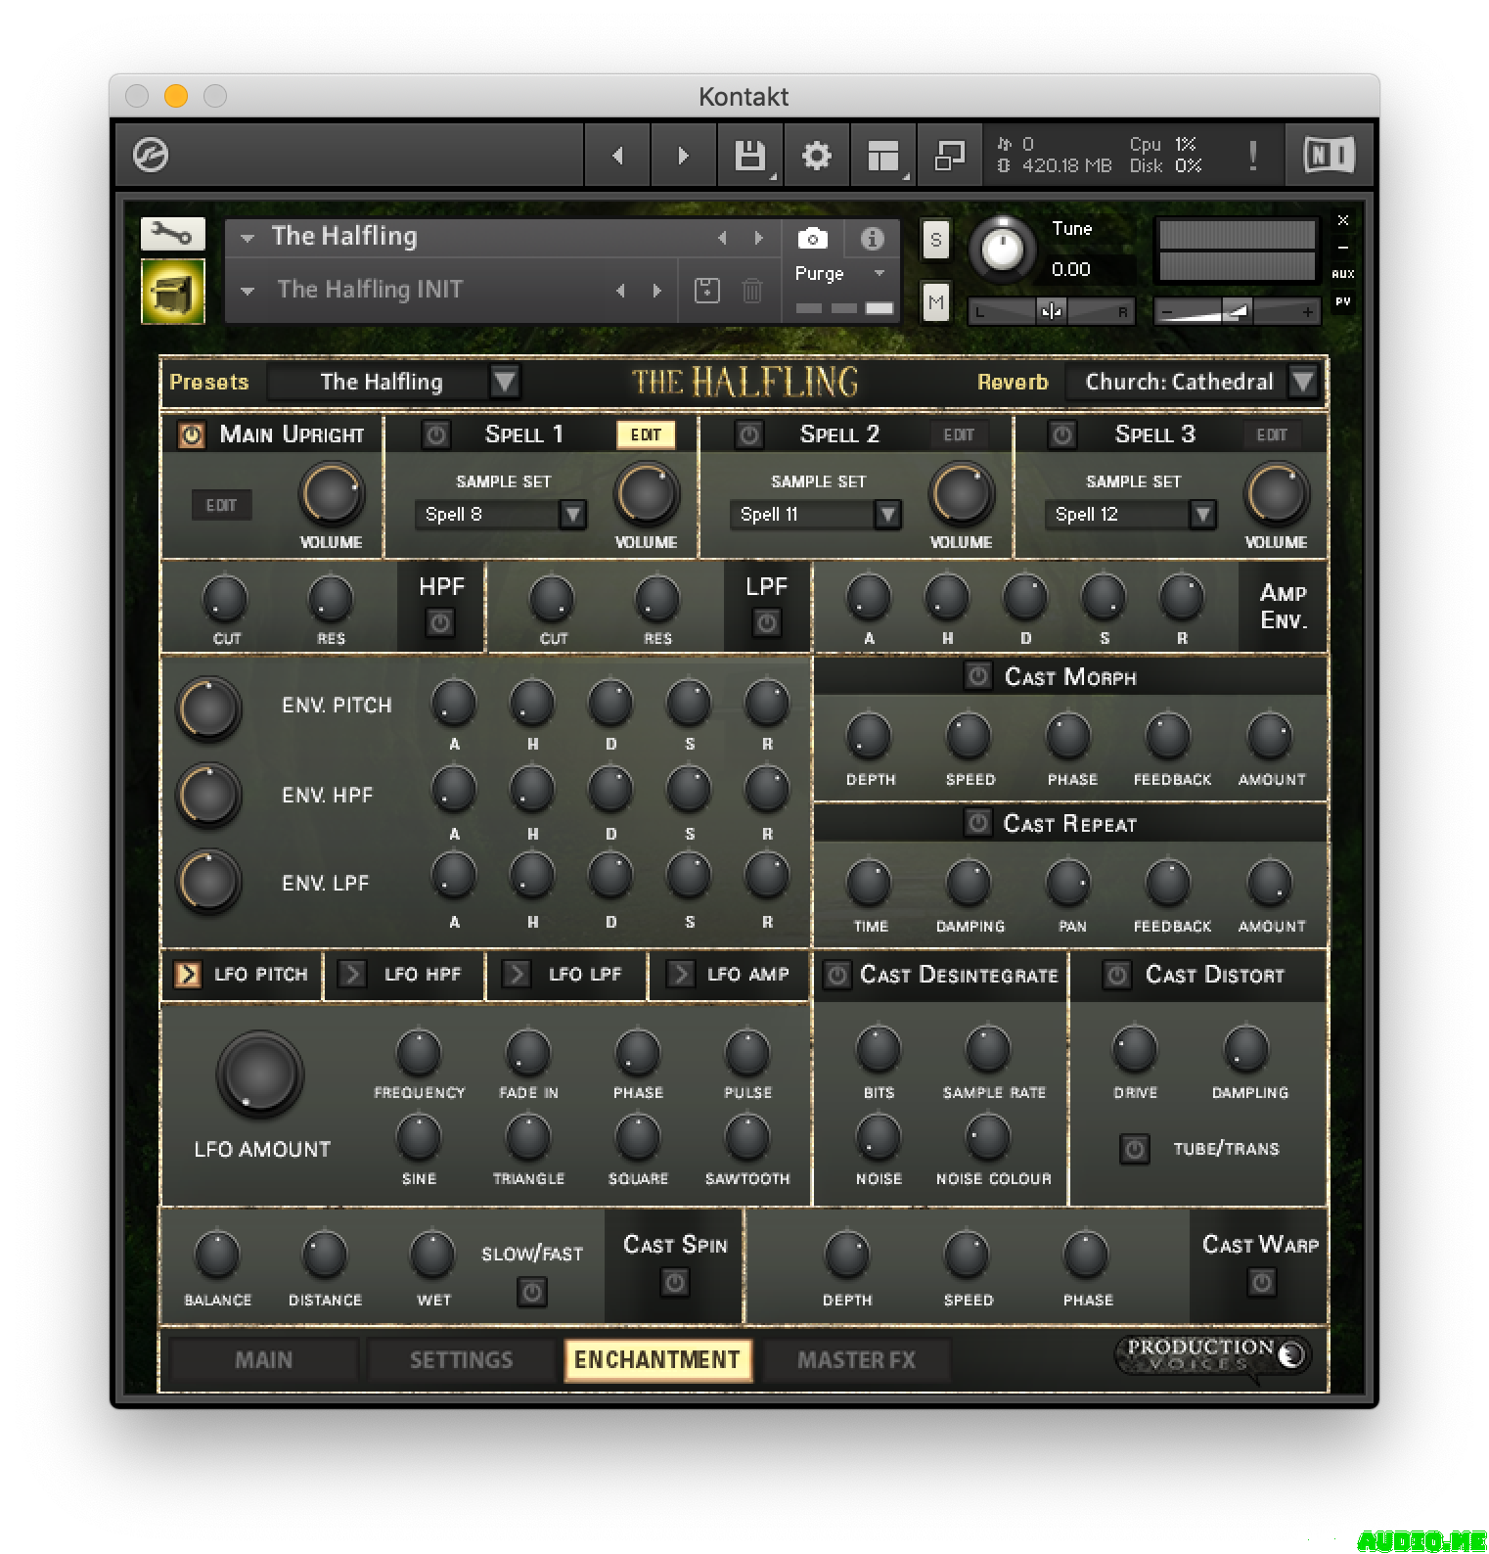Turn on Cast Morph effect

tap(977, 676)
